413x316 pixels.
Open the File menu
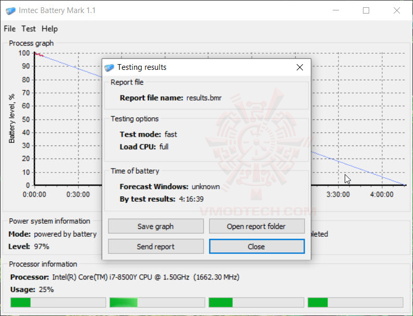point(10,29)
